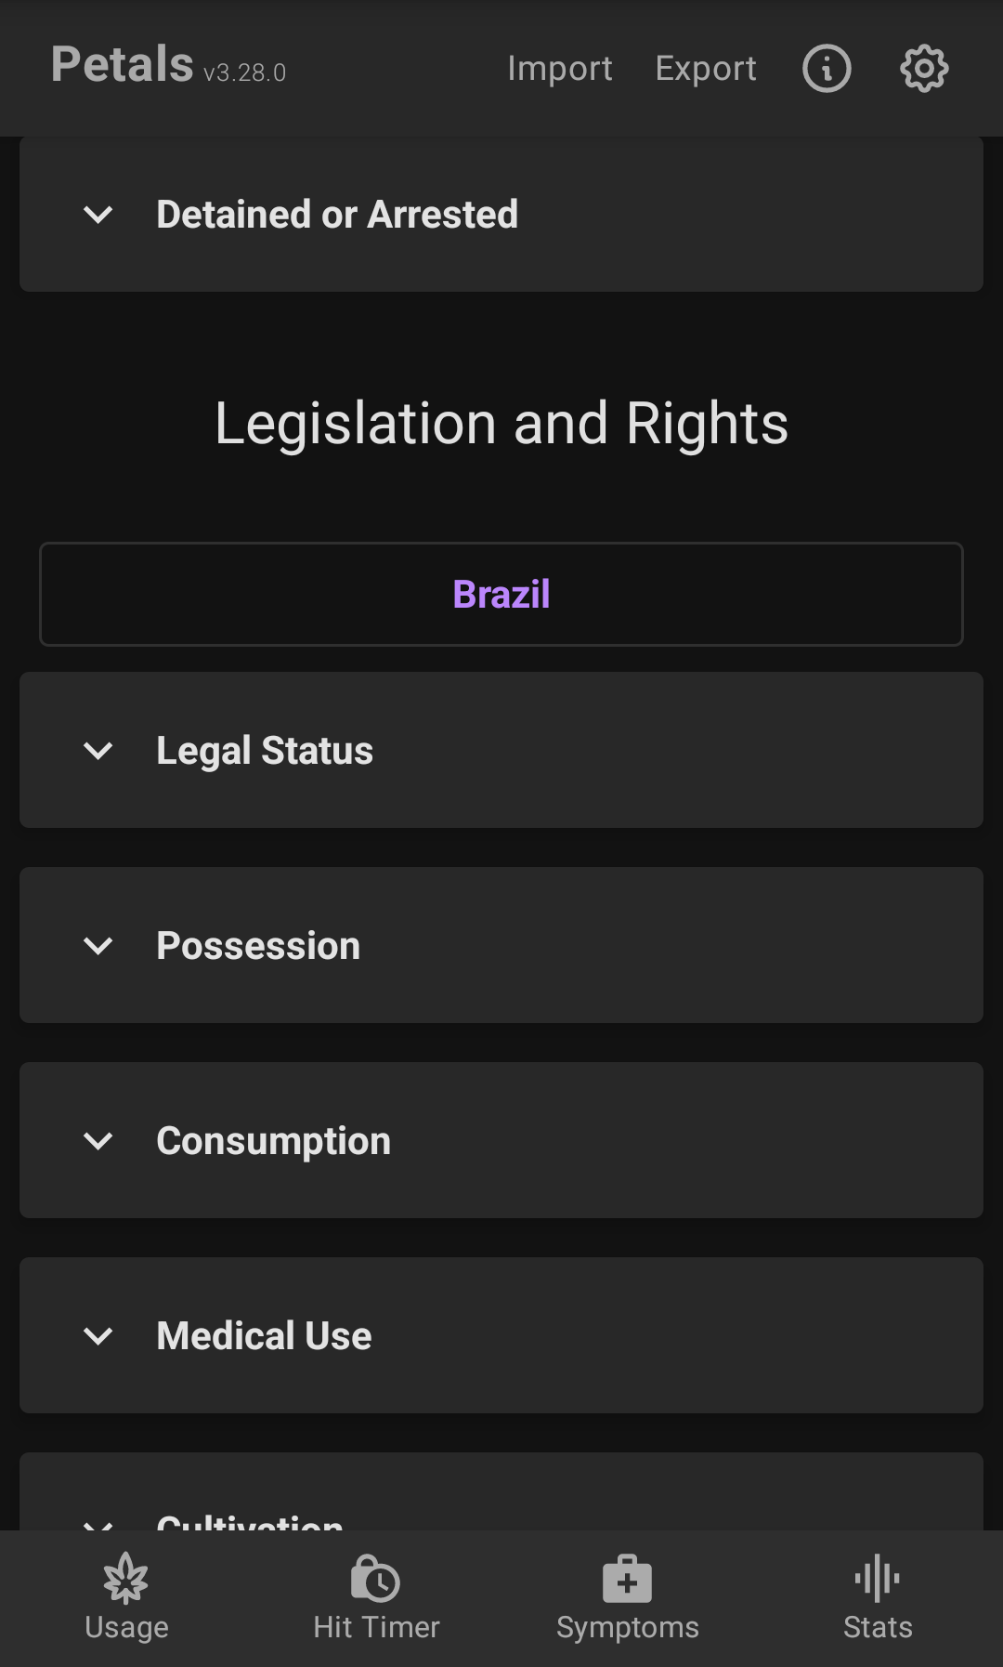Tap the Usage cannabis leaf icon
1003x1667 pixels.
pyautogui.click(x=126, y=1579)
